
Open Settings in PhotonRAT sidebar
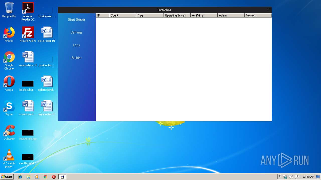(x=76, y=32)
